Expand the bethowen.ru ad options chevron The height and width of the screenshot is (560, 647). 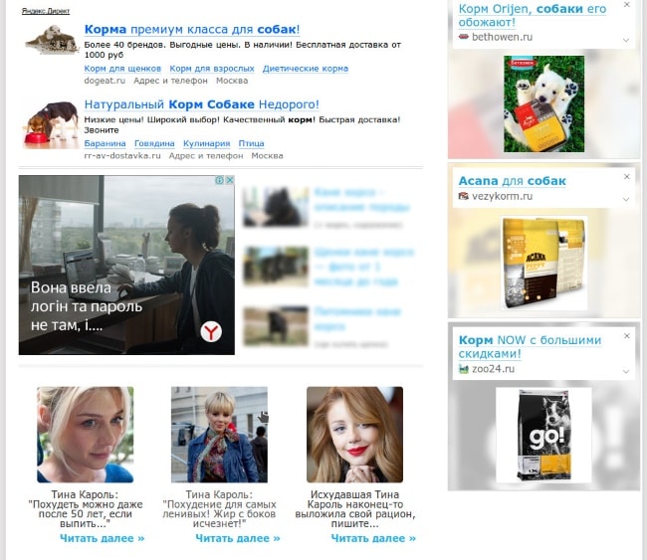pyautogui.click(x=626, y=41)
